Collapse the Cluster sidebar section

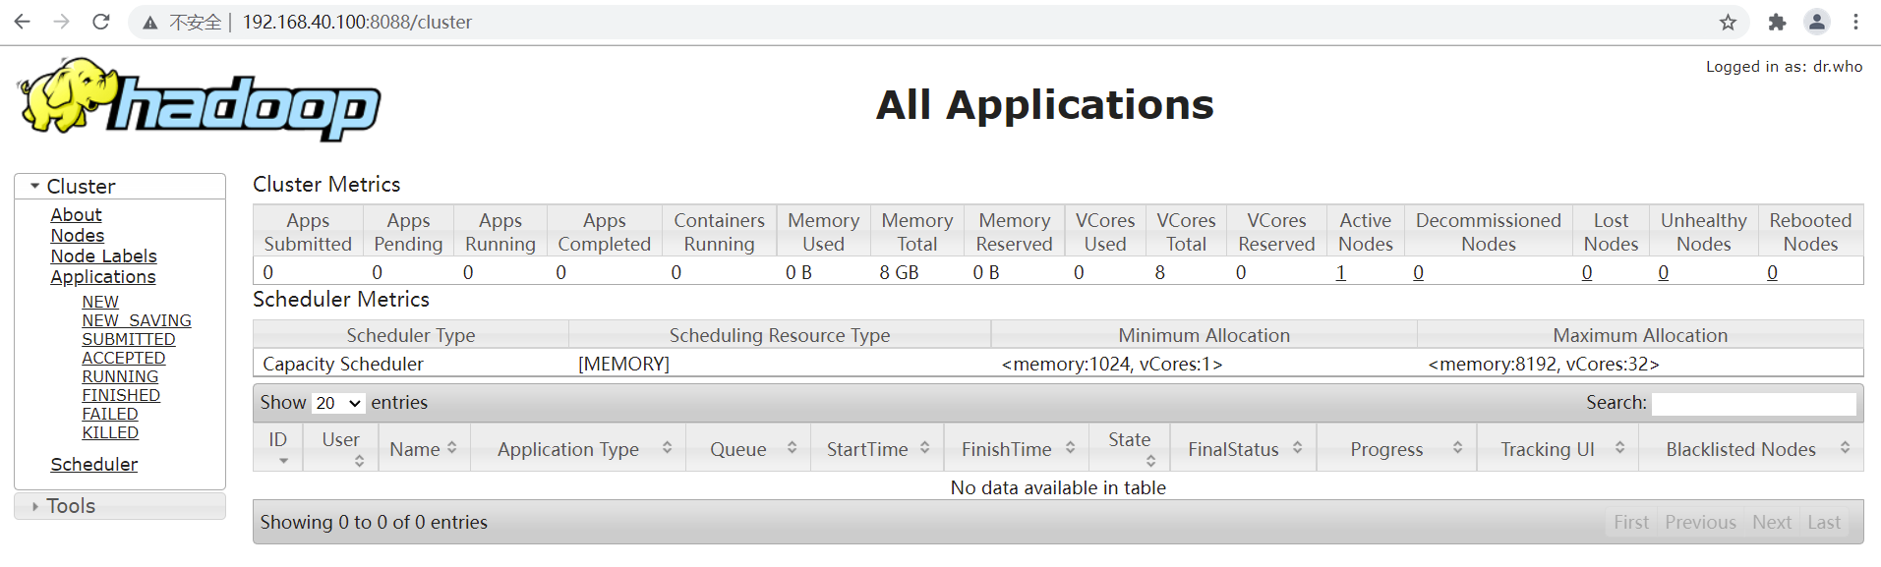(x=35, y=186)
